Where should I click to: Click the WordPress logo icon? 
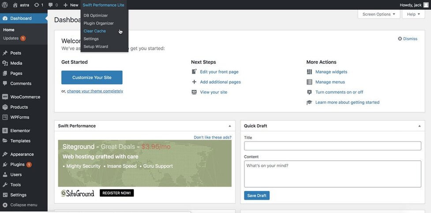click(5, 5)
